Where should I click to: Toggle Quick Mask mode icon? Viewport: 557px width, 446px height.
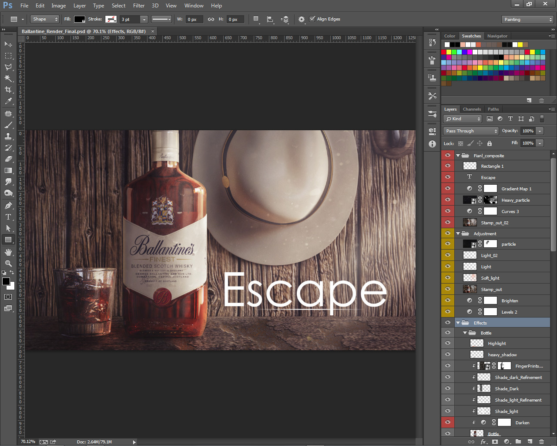tap(8, 297)
